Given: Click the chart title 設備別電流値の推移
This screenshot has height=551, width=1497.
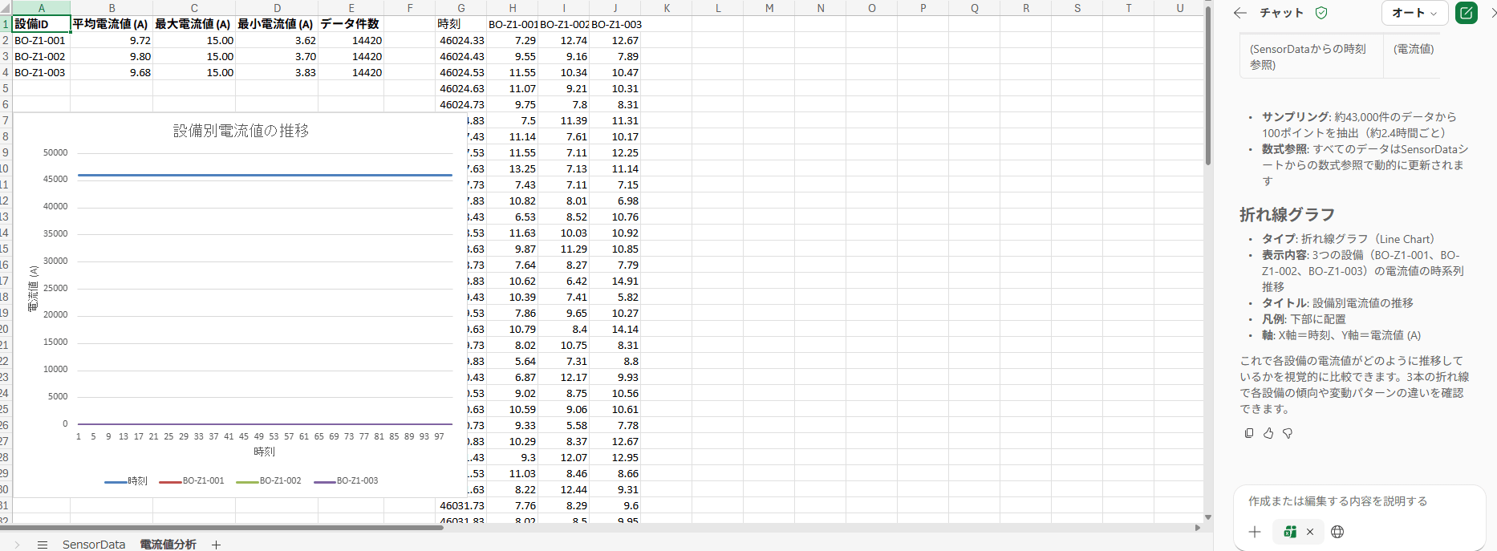Looking at the screenshot, I should pos(241,131).
